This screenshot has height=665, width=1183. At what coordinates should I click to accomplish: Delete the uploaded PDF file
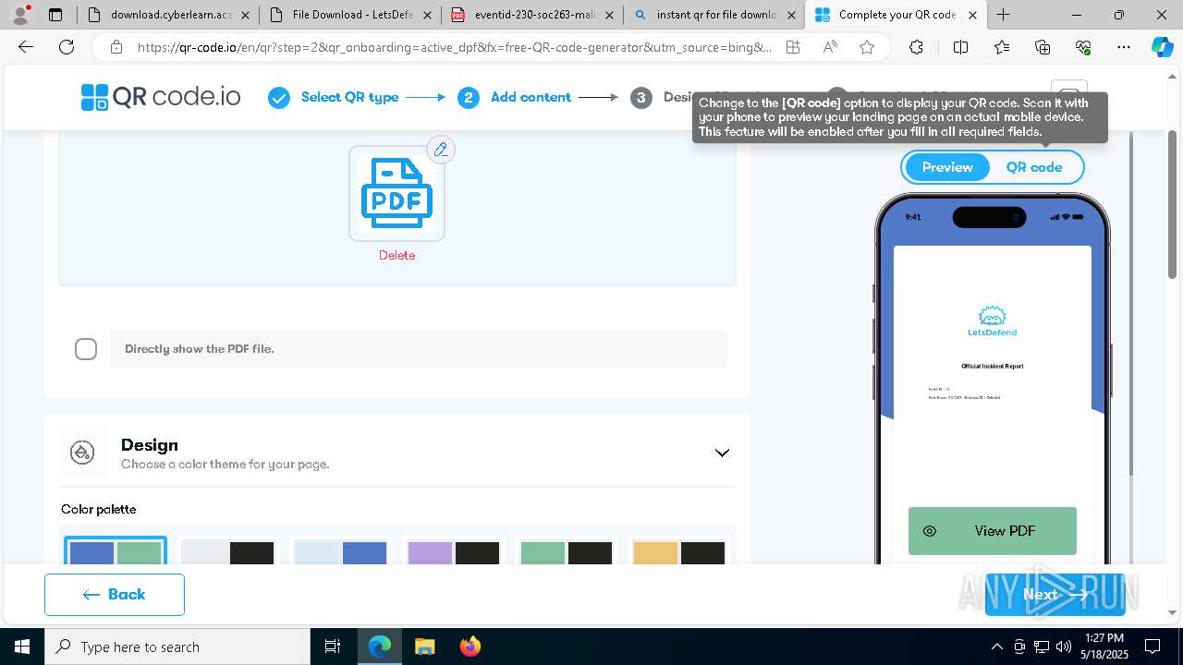click(x=396, y=256)
